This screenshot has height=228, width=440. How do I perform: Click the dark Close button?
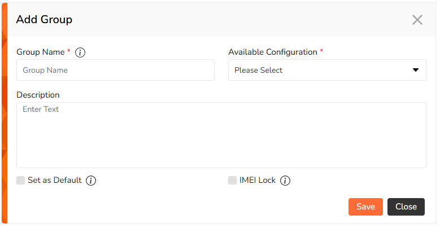406,207
